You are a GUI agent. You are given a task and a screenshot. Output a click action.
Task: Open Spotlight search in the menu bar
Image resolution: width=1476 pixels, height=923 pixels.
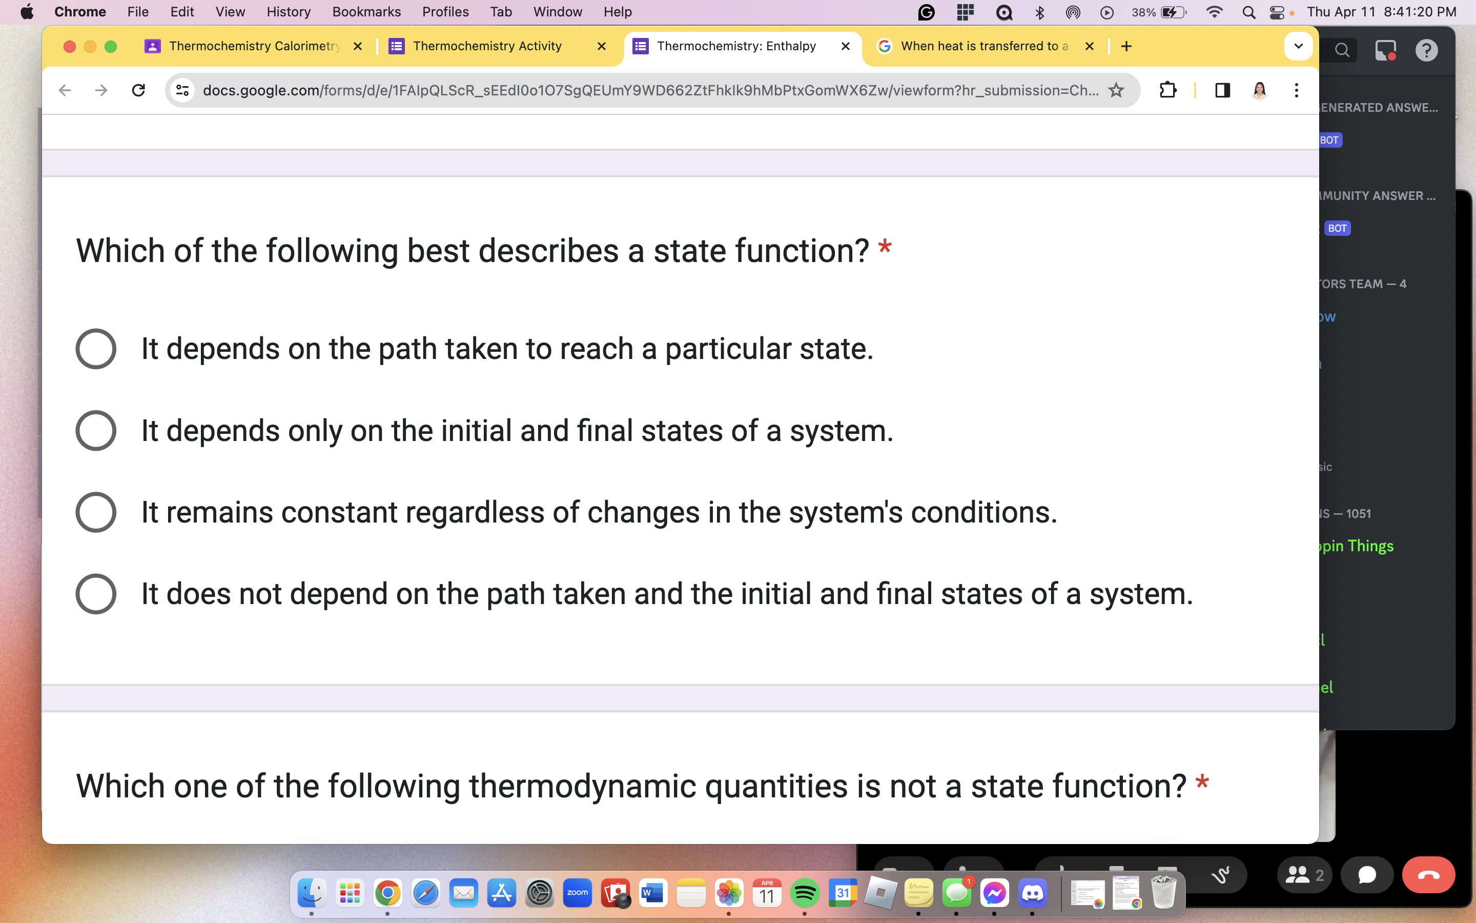[x=1248, y=12]
